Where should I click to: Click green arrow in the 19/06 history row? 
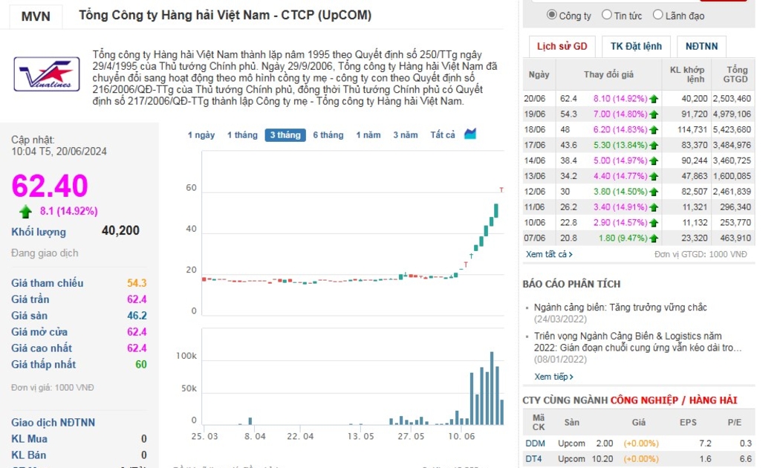point(654,114)
